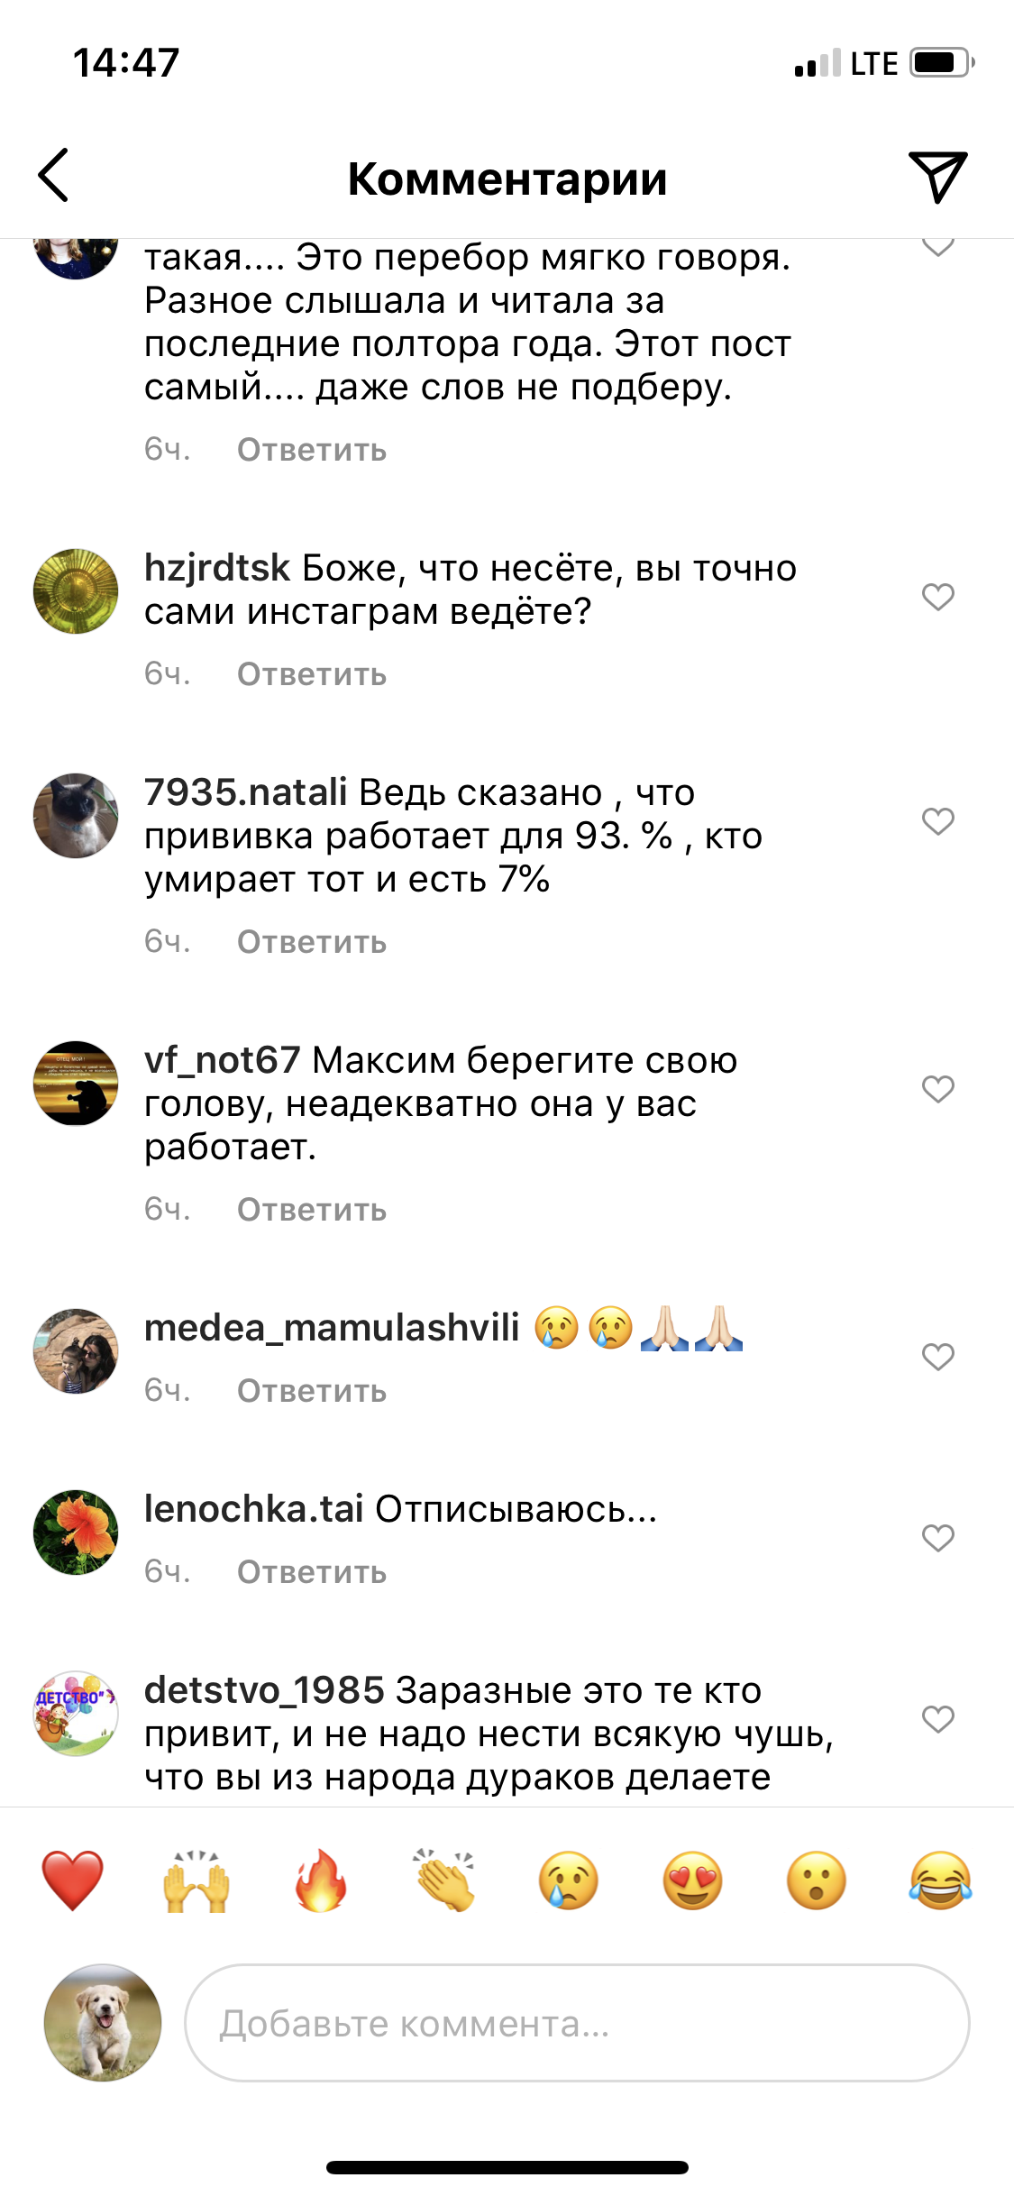
Task: Insert the fire emoji reaction
Action: 321,1880
